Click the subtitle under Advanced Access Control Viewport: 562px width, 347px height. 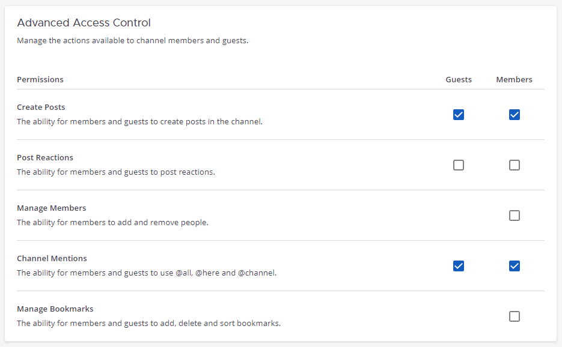[x=132, y=40]
